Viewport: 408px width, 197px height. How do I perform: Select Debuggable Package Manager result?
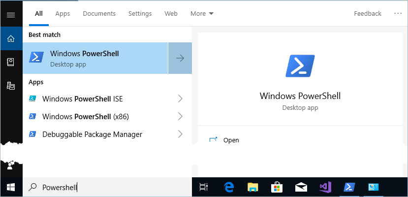click(x=92, y=134)
